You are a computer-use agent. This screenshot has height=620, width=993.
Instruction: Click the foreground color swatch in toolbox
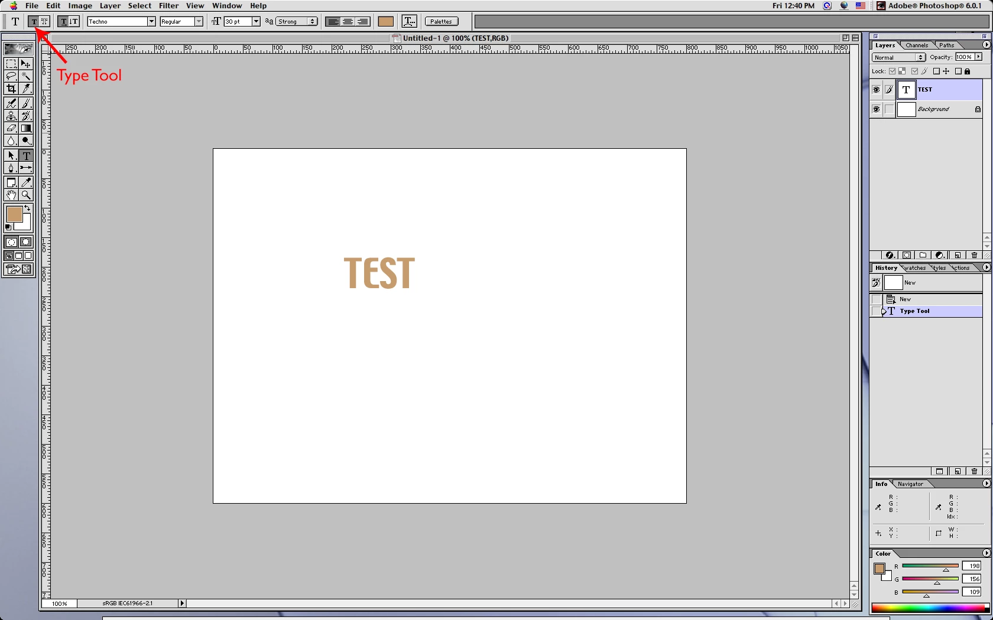tap(14, 214)
